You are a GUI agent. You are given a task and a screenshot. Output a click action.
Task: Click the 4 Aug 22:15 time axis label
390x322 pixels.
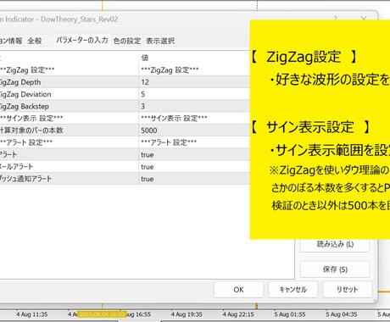[x=238, y=314]
